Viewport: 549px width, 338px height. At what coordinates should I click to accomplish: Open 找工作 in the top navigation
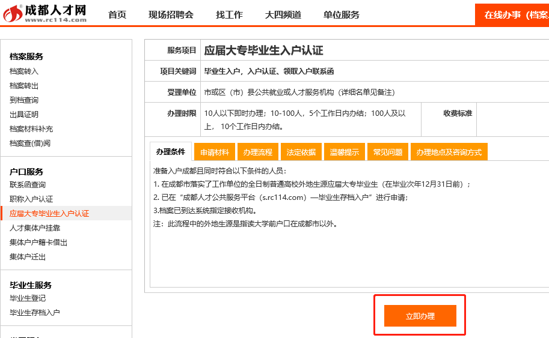pyautogui.click(x=229, y=15)
